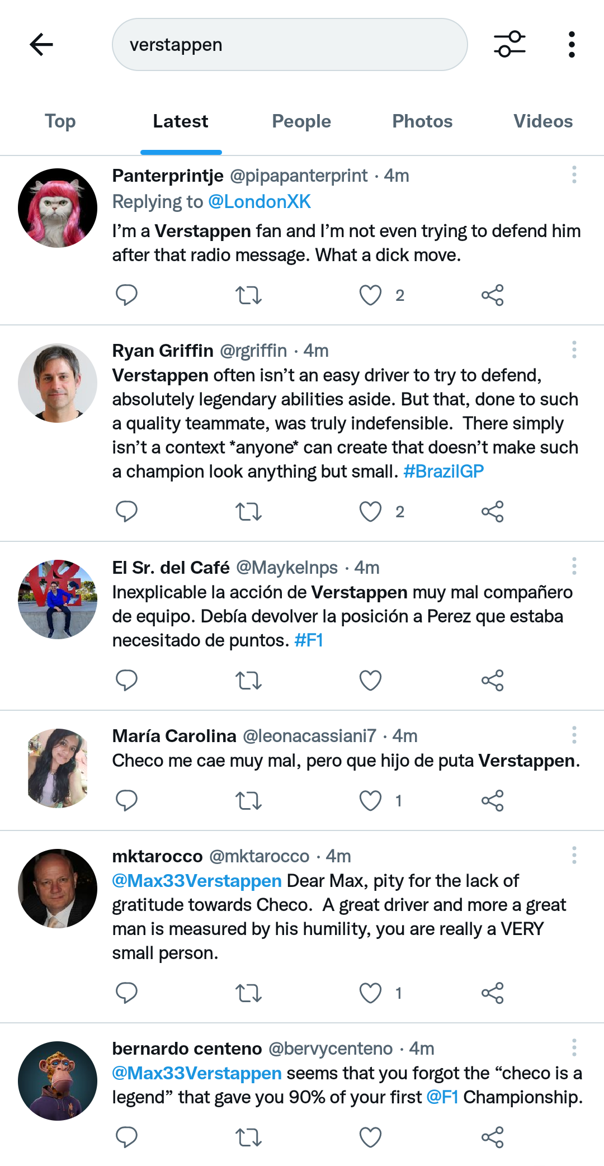Tap the back arrow icon

pos(41,45)
